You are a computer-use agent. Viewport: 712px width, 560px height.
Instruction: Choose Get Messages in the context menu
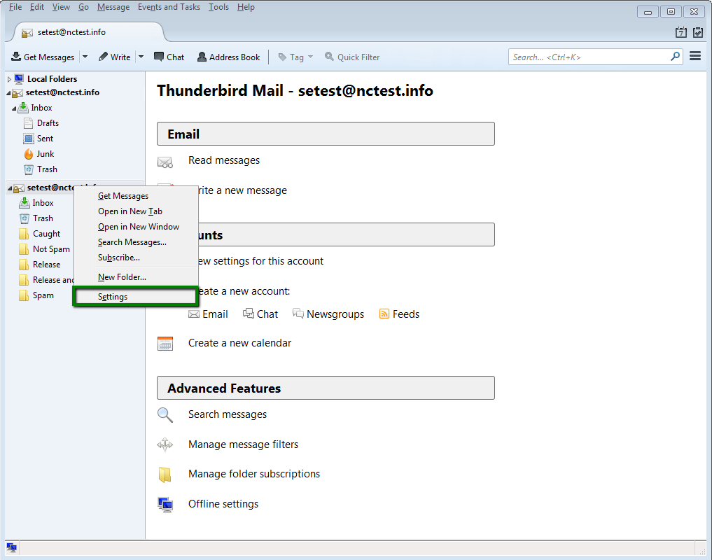tap(136, 196)
